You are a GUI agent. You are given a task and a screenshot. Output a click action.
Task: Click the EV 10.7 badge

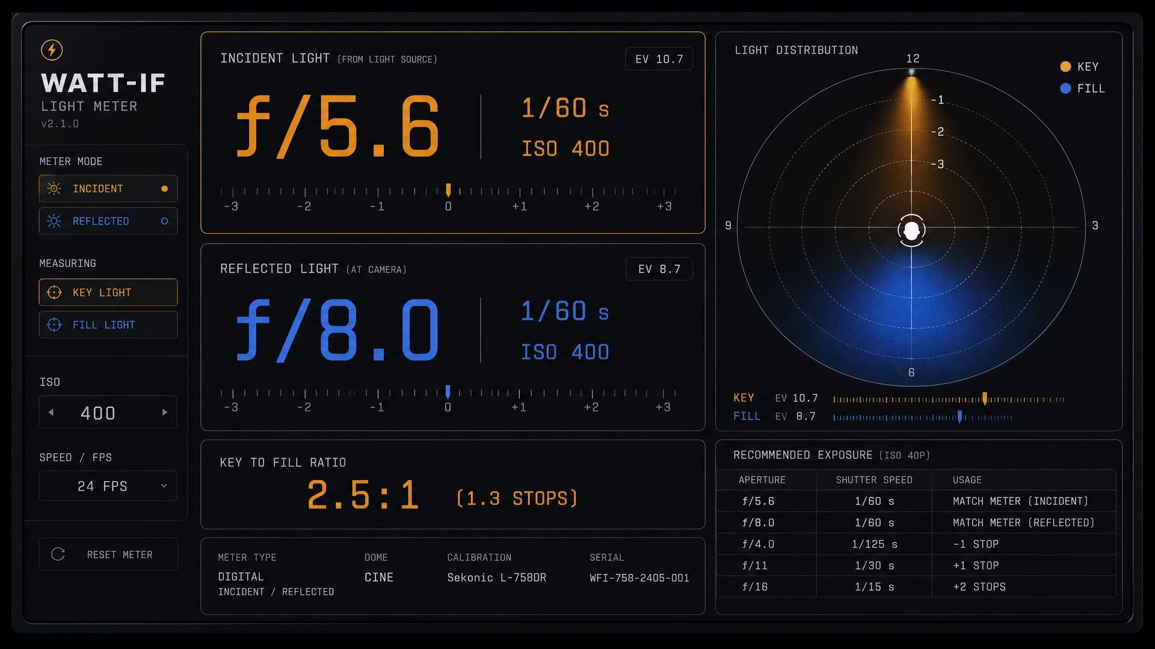tap(659, 59)
